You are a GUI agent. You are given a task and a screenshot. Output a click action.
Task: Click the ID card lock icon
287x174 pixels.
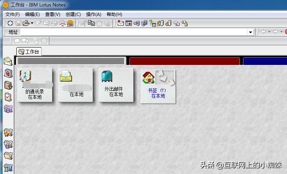pyautogui.click(x=184, y=23)
